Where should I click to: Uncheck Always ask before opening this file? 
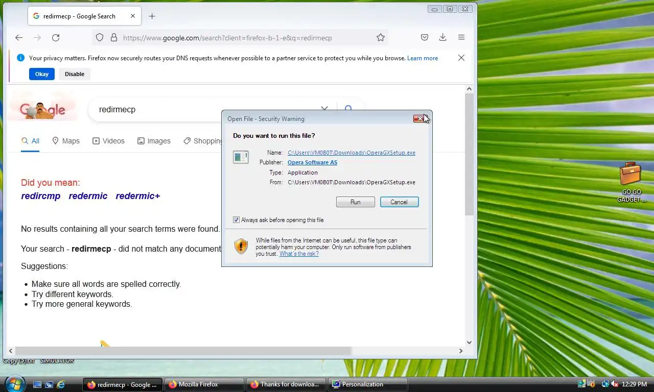236,220
